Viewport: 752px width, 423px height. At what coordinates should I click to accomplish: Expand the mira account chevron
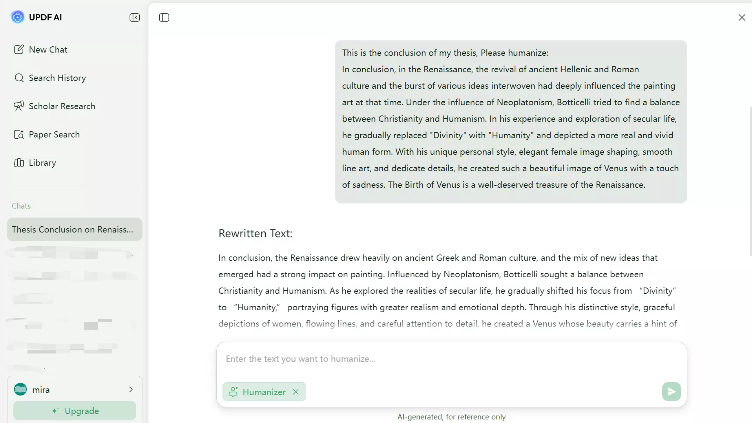(x=131, y=389)
